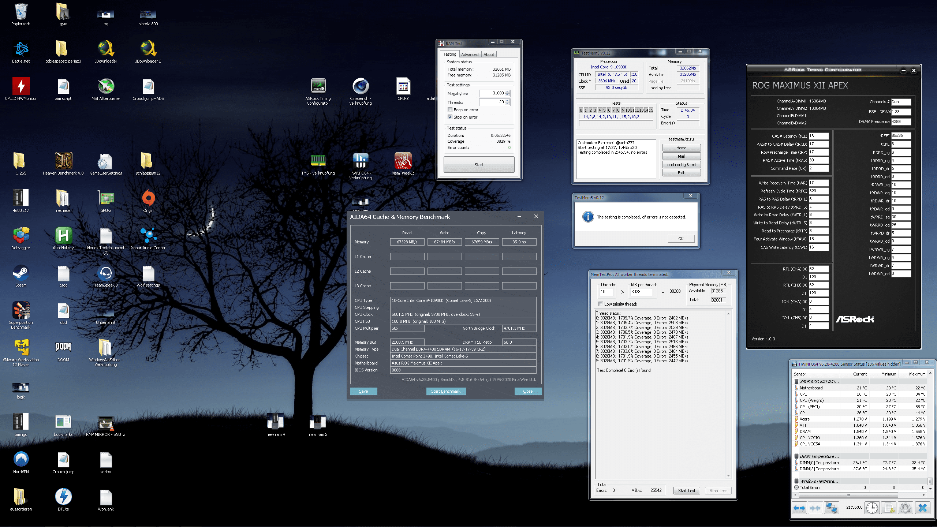Click HWiNFO expand columns arrows icon
Image resolution: width=937 pixels, height=527 pixels.
click(799, 508)
